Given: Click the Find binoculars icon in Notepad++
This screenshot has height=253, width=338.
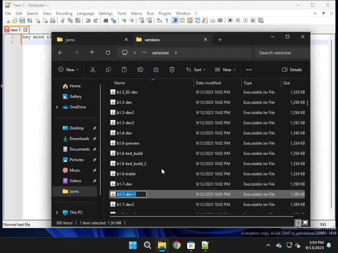Looking at the screenshot, I should point(106,21).
